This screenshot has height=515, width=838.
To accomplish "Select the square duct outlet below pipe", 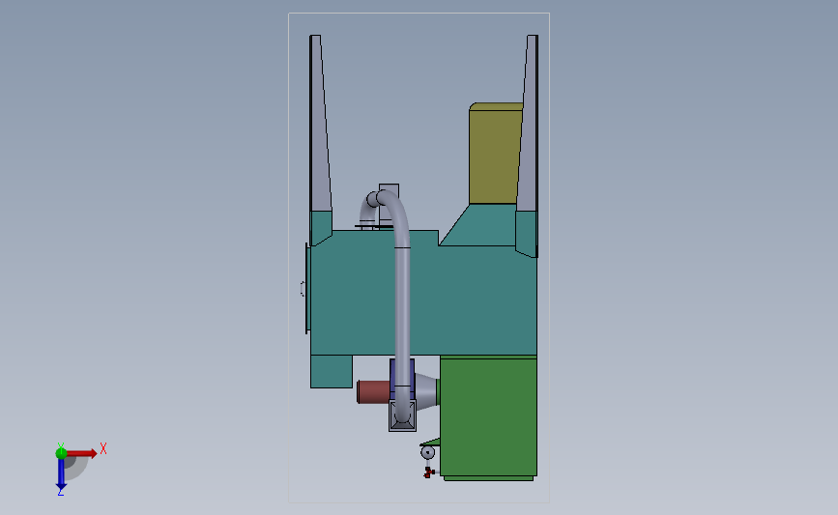I will pos(402,415).
